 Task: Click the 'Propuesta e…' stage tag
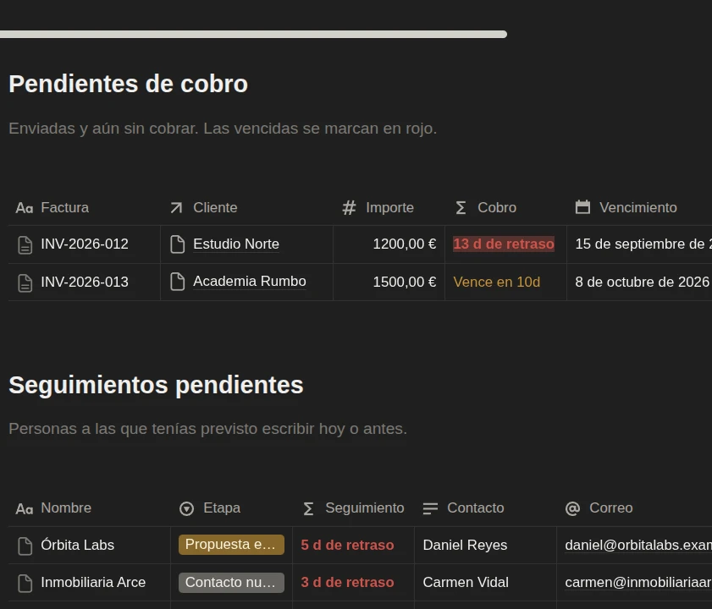click(231, 545)
